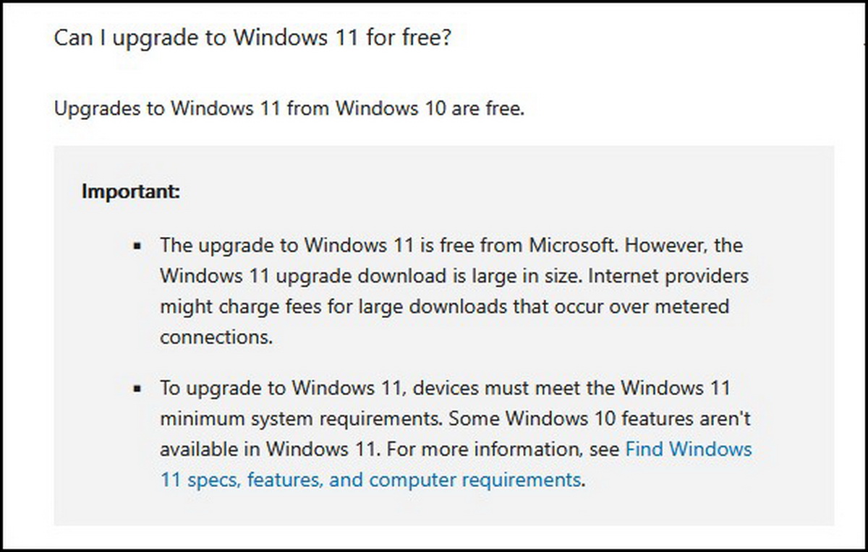
Task: Click the words 'minimum system requirements'
Action: click(300, 419)
